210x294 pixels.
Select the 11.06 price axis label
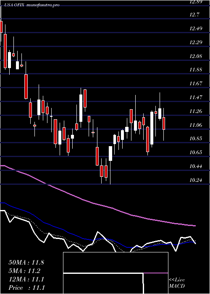pos(196,125)
